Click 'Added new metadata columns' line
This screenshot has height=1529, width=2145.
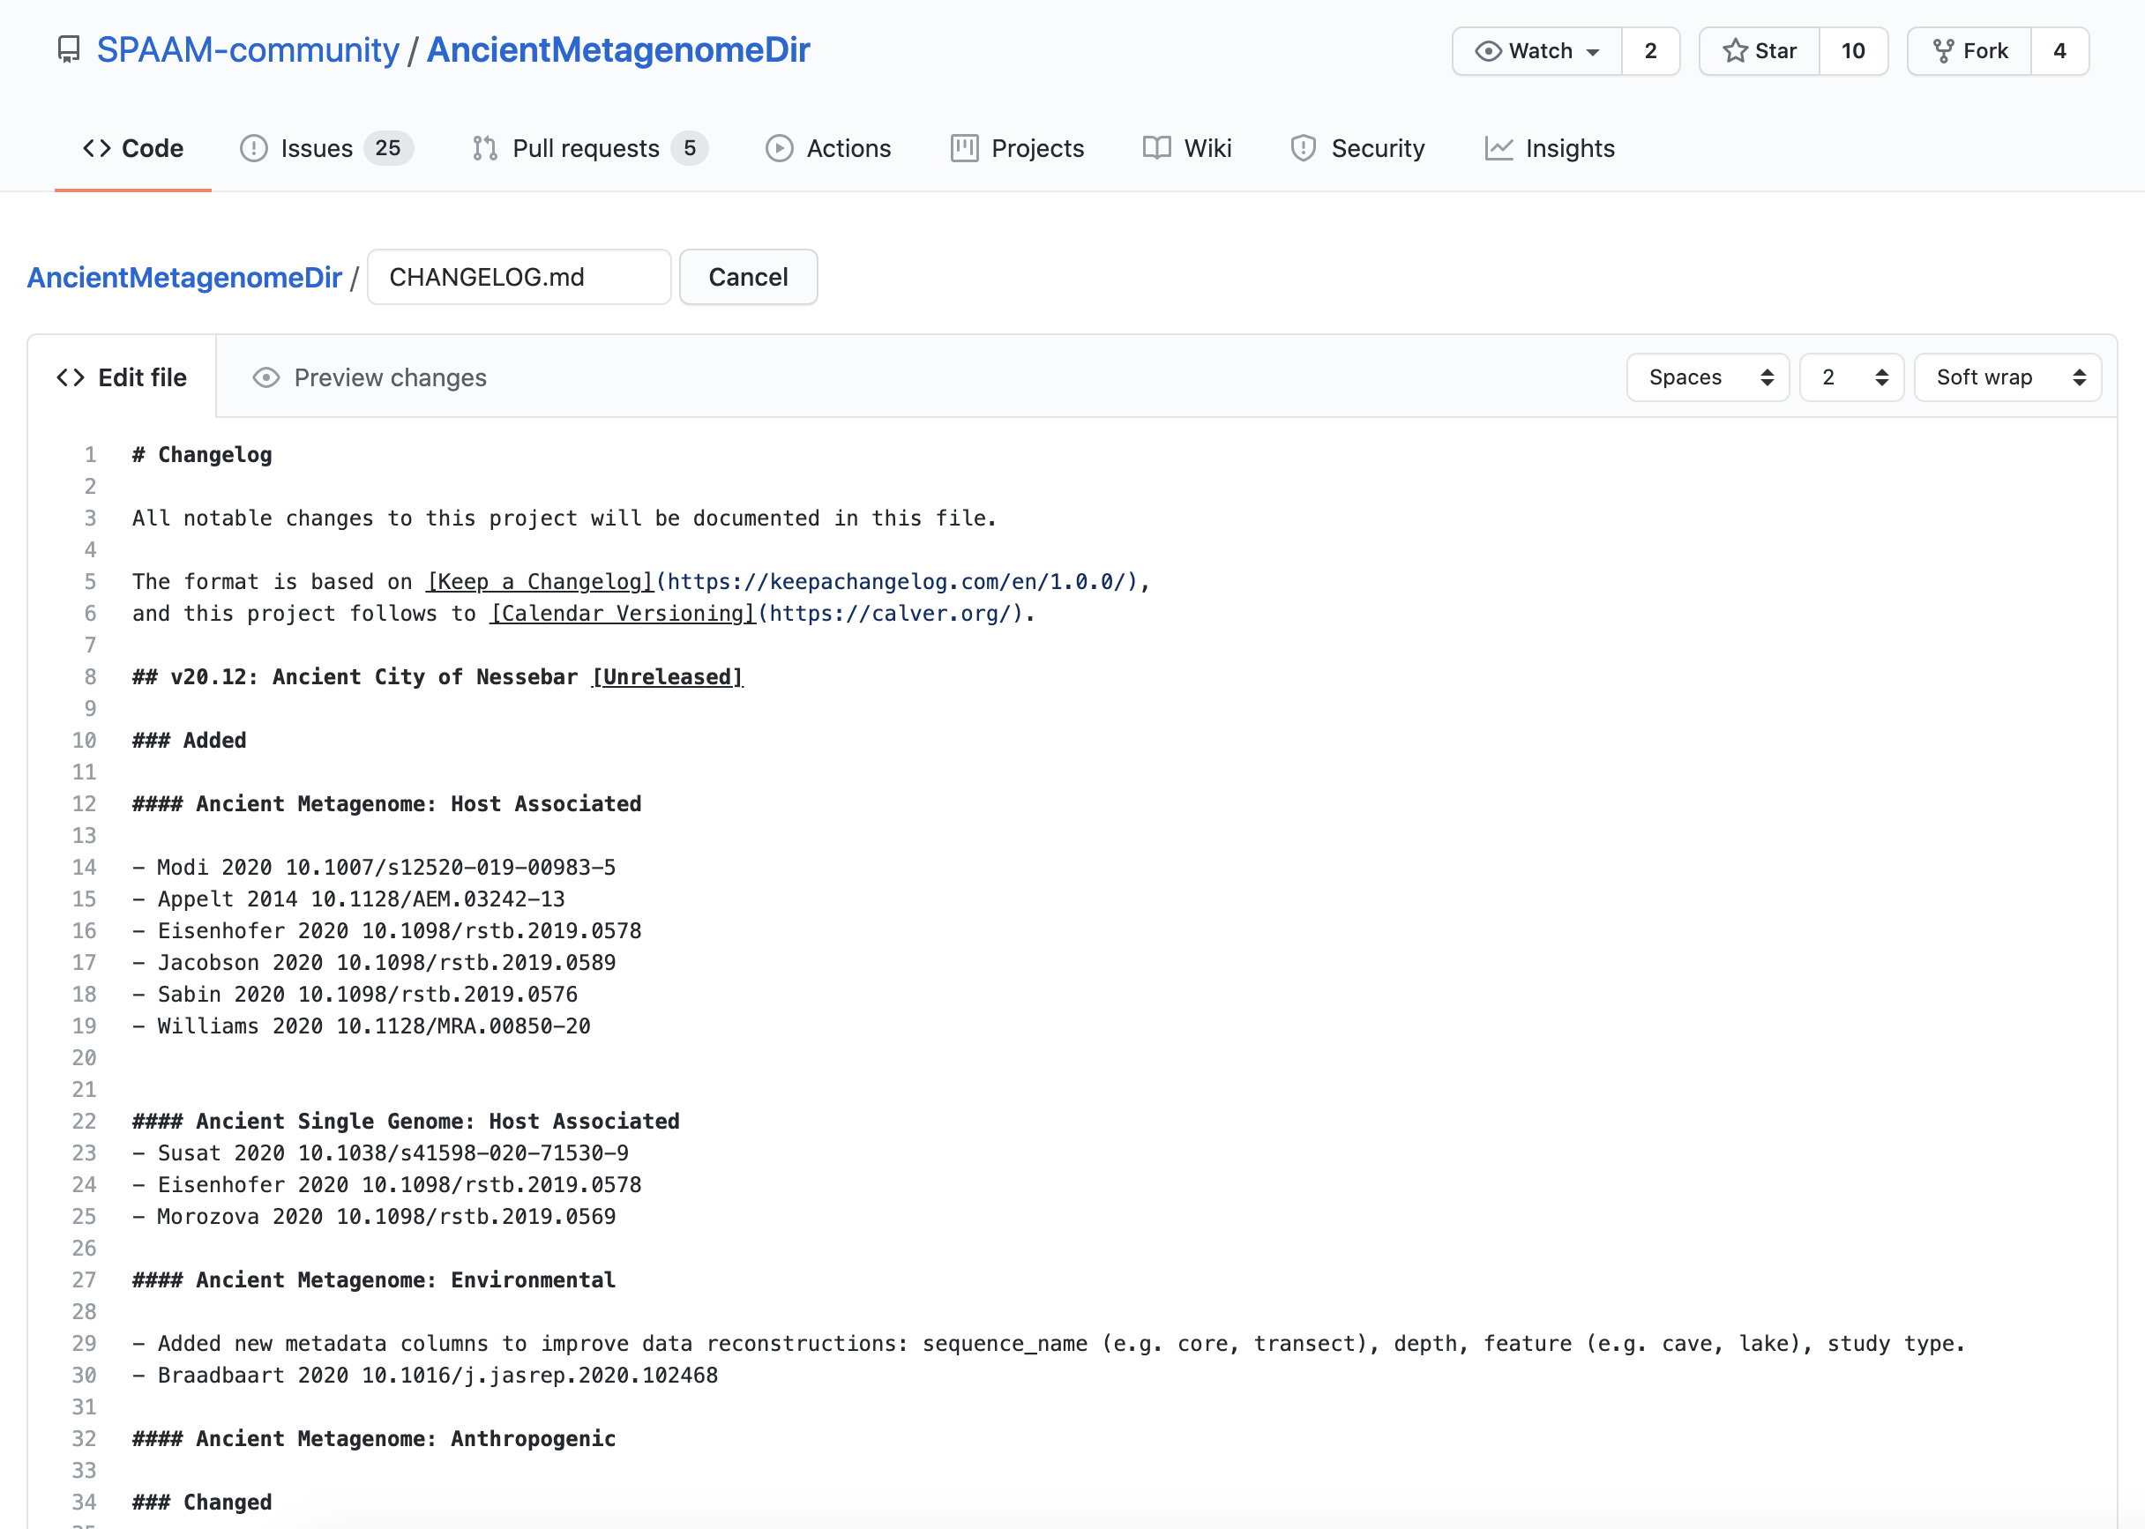pos(1049,1344)
